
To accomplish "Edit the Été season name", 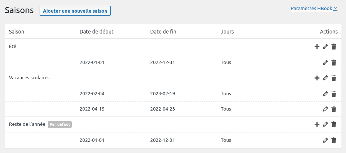I will click(x=325, y=47).
